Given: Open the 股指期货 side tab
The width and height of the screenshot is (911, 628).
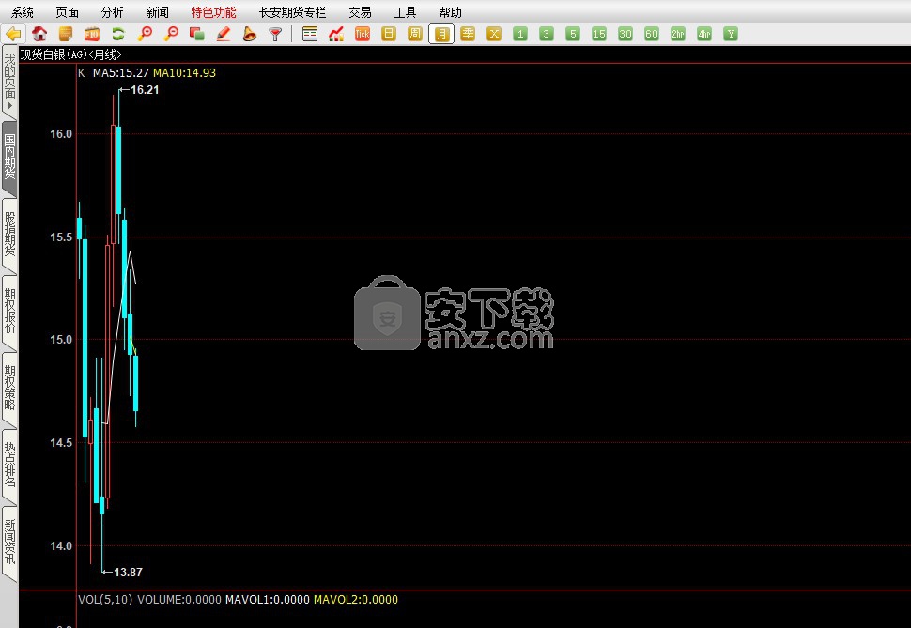Looking at the screenshot, I should click(9, 234).
